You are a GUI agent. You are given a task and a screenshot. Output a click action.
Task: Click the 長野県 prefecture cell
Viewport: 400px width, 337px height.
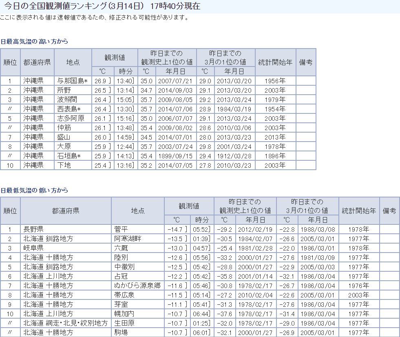pos(33,229)
